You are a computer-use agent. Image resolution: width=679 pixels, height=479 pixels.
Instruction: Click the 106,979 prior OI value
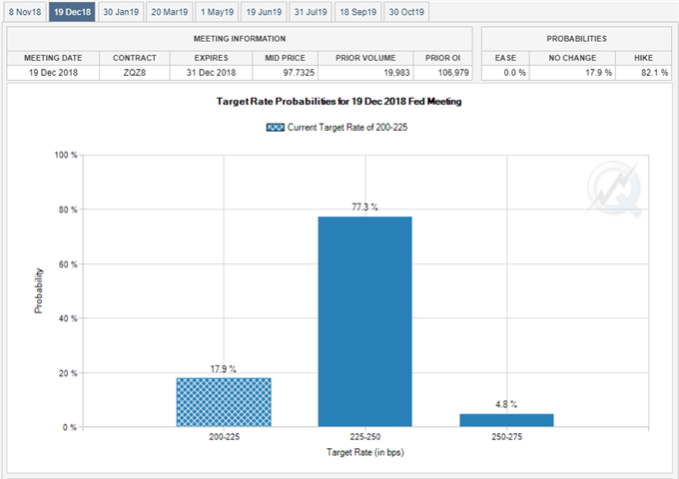point(453,73)
